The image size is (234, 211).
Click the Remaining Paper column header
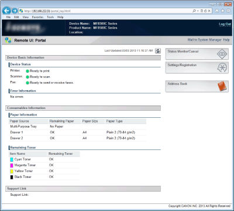click(x=61, y=121)
